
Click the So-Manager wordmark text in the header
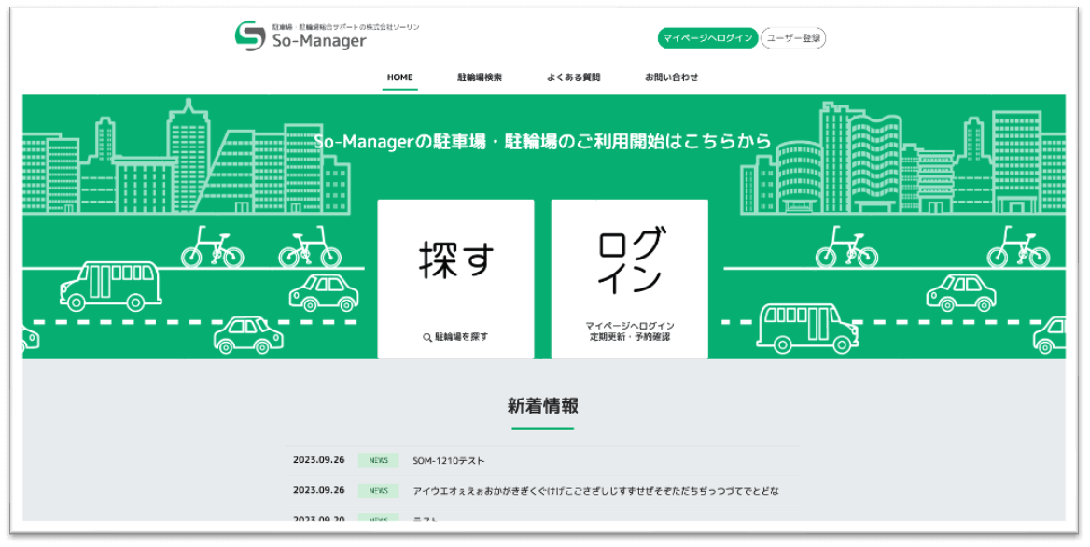(319, 41)
